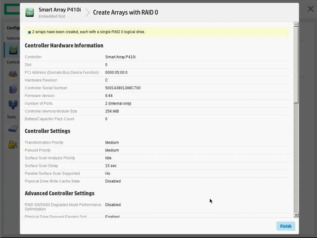Click the 'Controller Settings' heading
Viewport: 317px width, 238px height.
click(x=47, y=131)
